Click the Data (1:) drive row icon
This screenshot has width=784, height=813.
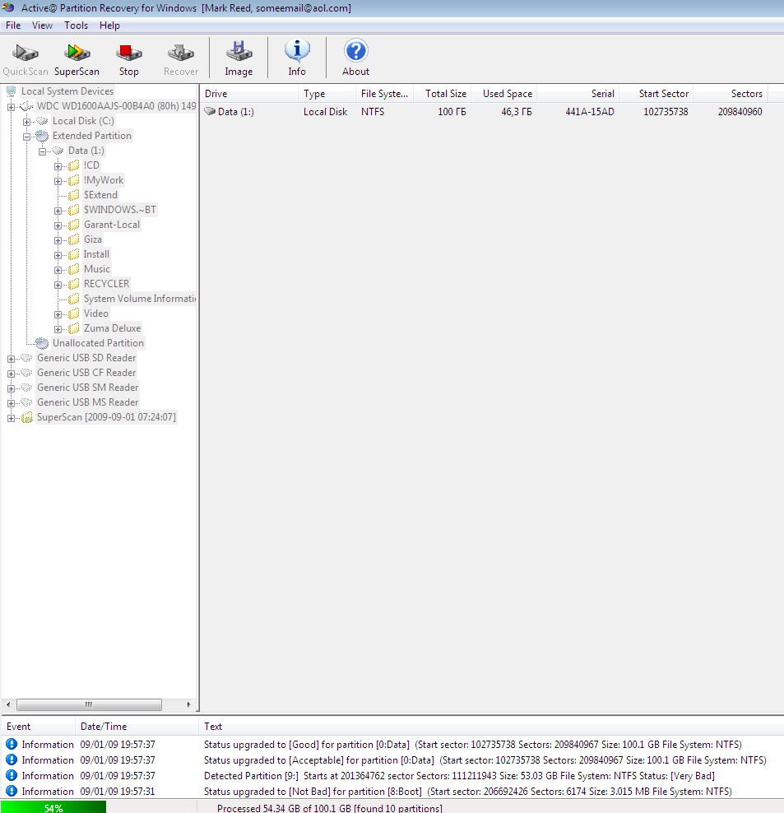click(211, 112)
